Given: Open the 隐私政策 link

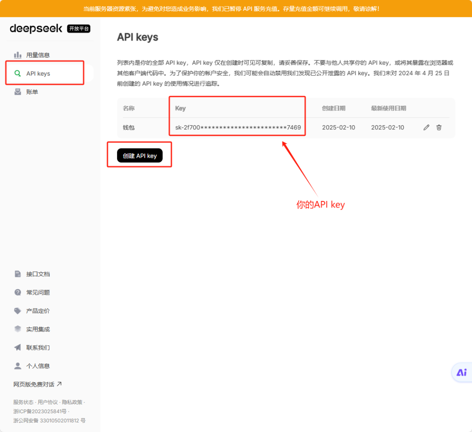Looking at the screenshot, I should pyautogui.click(x=72, y=402).
